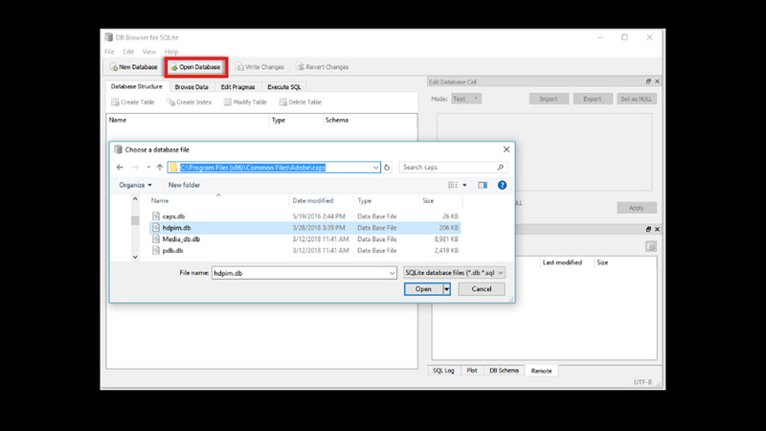Select the hdpim.db file
The image size is (766, 431).
(x=304, y=228)
